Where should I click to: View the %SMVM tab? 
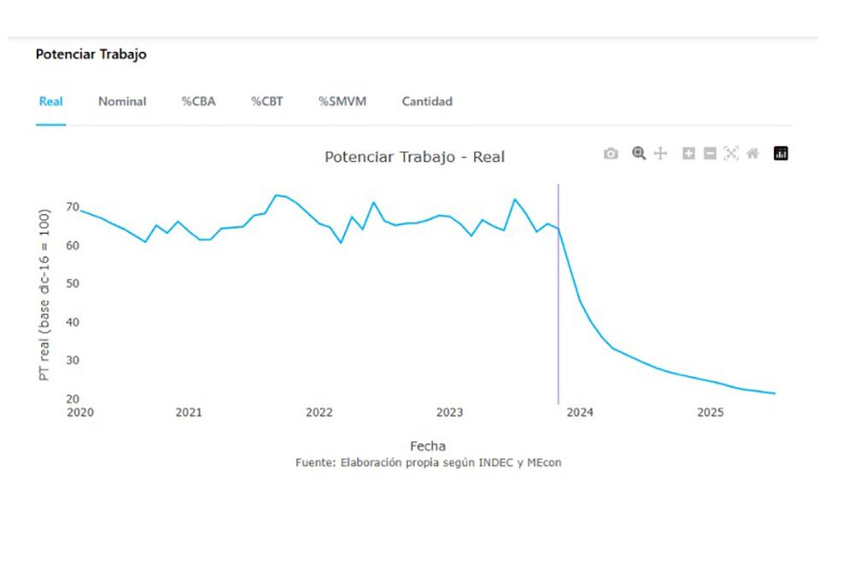(342, 102)
